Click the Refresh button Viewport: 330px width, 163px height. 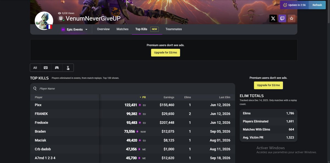coord(317,5)
